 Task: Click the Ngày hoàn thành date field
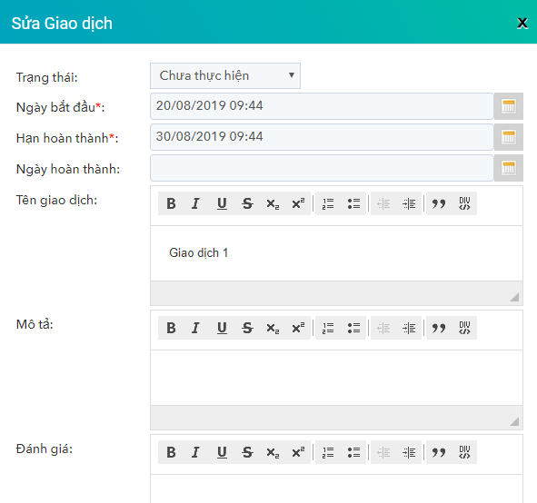tap(322, 168)
